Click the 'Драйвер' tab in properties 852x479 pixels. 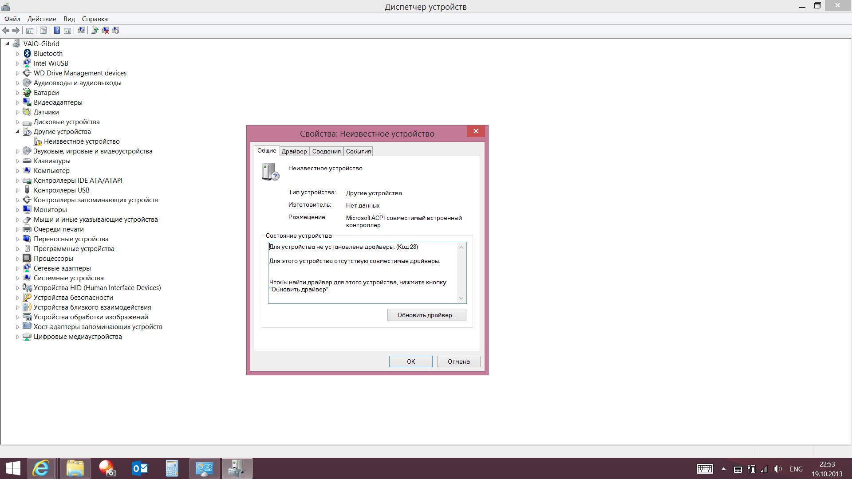coord(294,151)
